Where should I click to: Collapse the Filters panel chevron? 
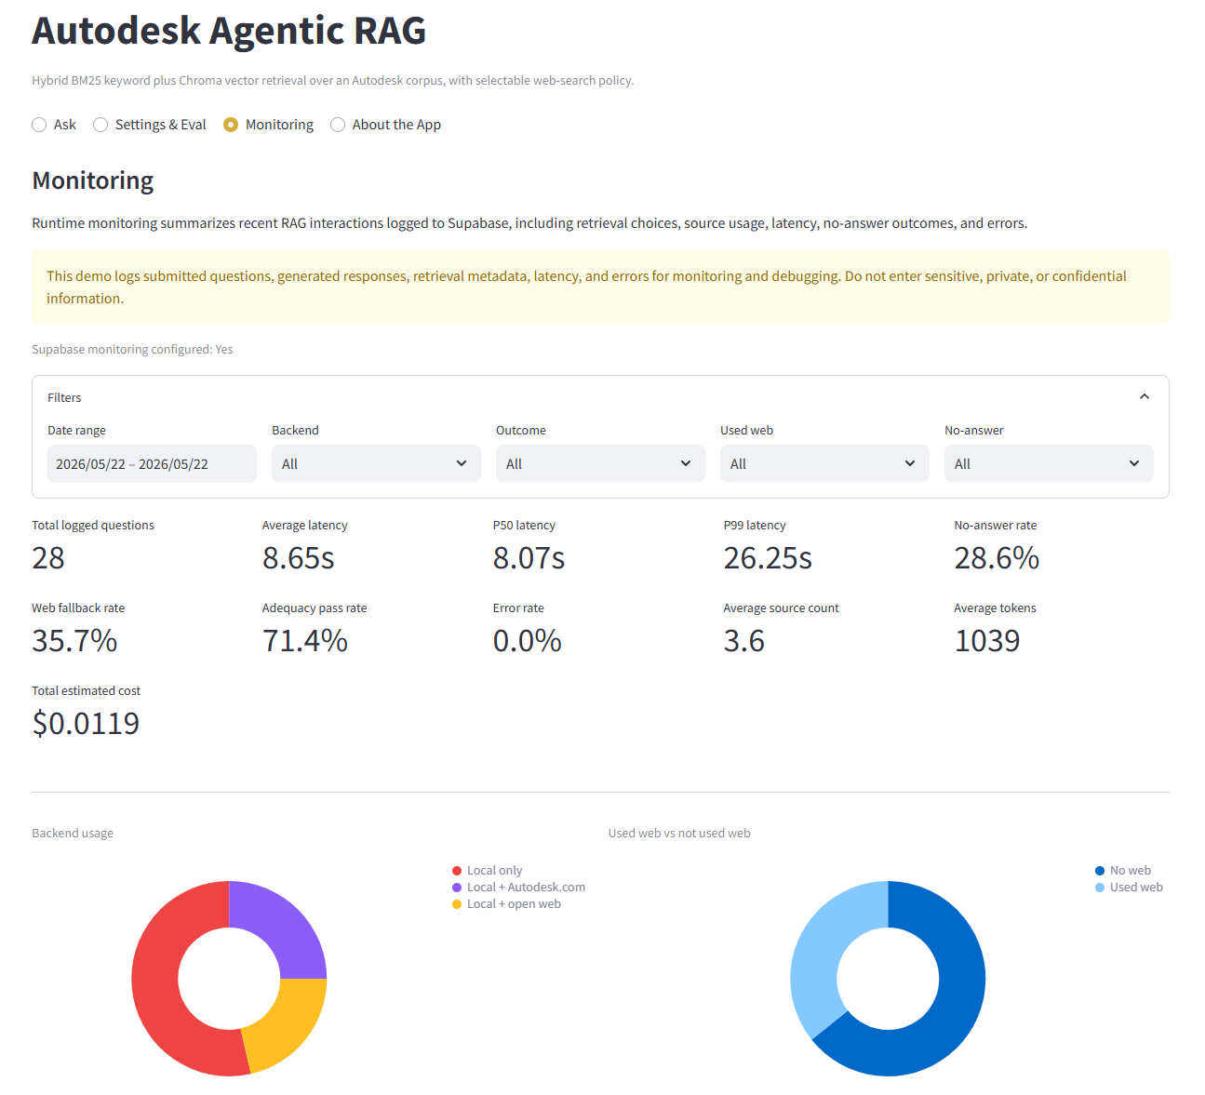coord(1145,396)
